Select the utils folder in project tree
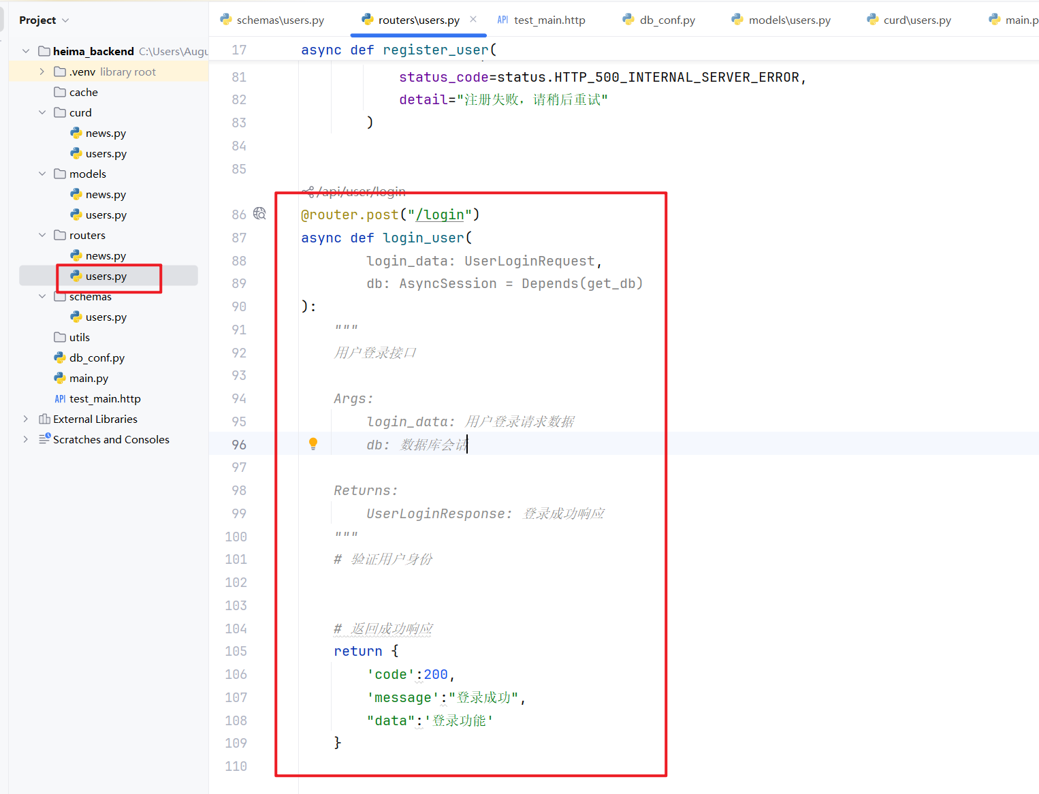Image resolution: width=1039 pixels, height=794 pixels. tap(79, 338)
